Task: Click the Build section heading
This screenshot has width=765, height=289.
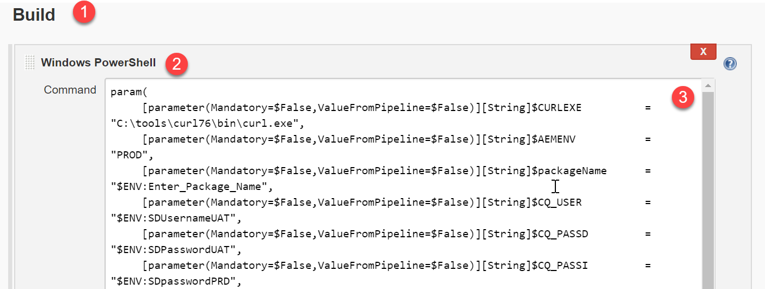Action: click(x=34, y=15)
